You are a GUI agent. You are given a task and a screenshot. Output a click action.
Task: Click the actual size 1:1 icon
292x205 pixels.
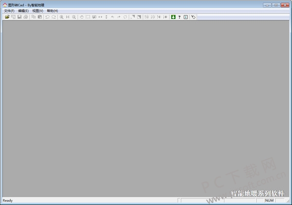pos(68,17)
